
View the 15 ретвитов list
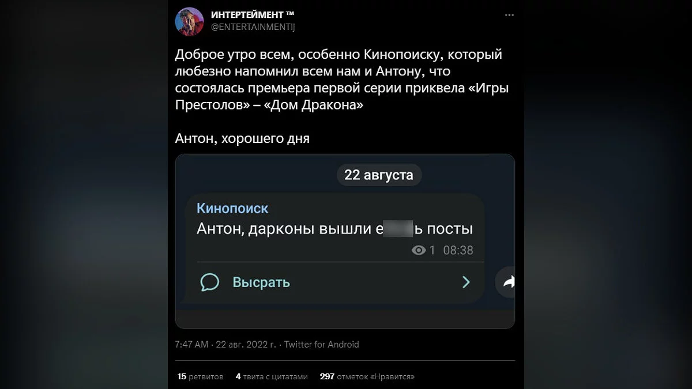pos(200,376)
